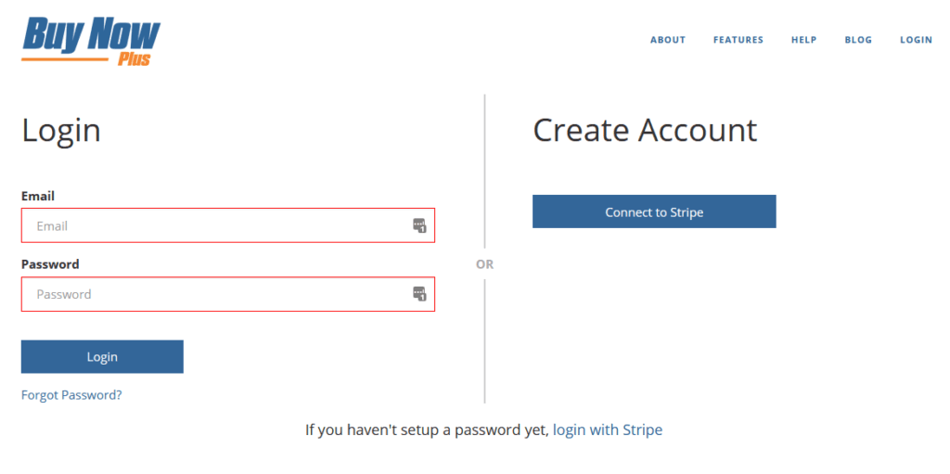
Task: Click the Buy Now Plus logo
Action: [91, 41]
